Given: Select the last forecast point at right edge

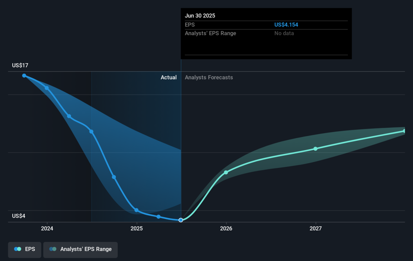Looking at the screenshot, I should pyautogui.click(x=405, y=131).
